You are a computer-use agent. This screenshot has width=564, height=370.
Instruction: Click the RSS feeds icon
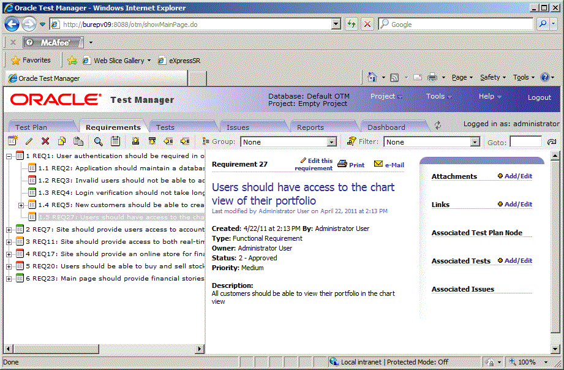[394, 77]
